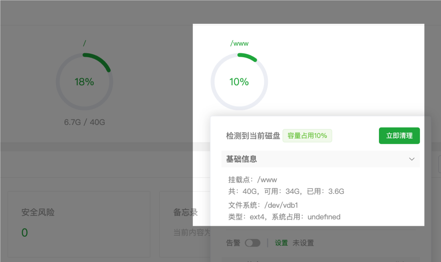Click the 18% value in root disk gauge
This screenshot has height=262, width=441.
pos(84,82)
